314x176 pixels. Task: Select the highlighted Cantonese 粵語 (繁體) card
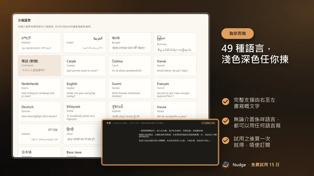tap(40, 65)
